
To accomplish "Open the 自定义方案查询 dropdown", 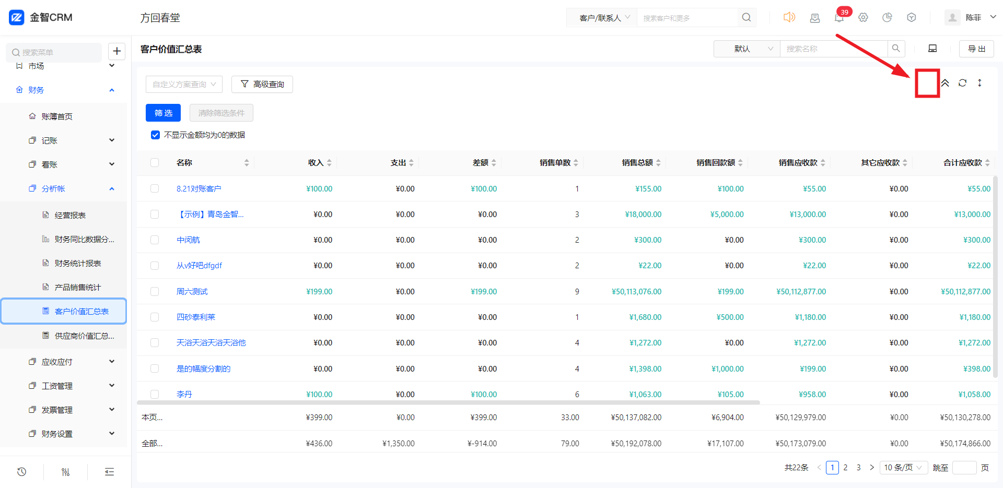I will pyautogui.click(x=184, y=85).
